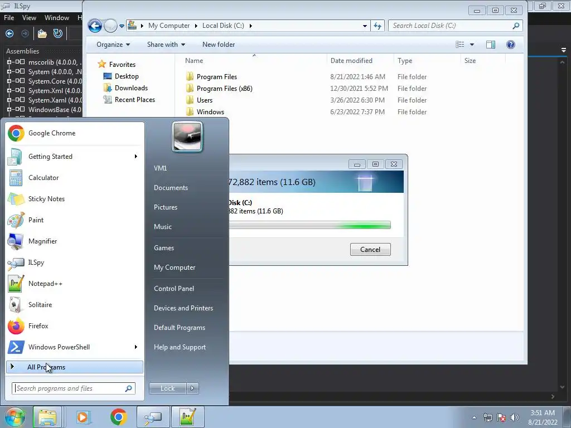
Task: Open recent pages dropdown arrow
Action: [122, 26]
